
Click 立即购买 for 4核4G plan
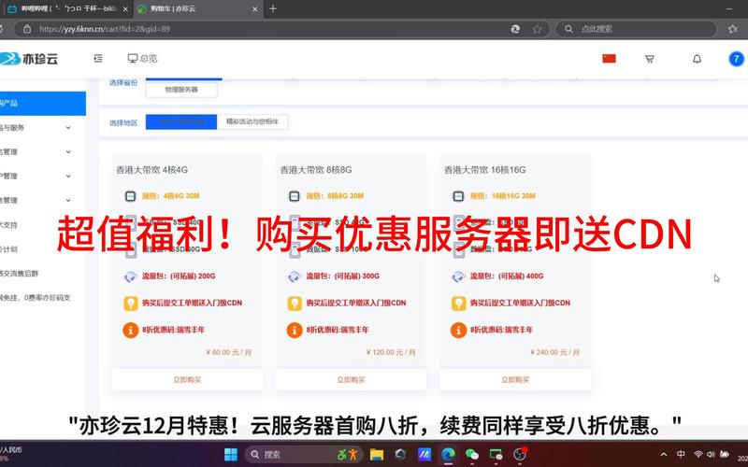[187, 379]
